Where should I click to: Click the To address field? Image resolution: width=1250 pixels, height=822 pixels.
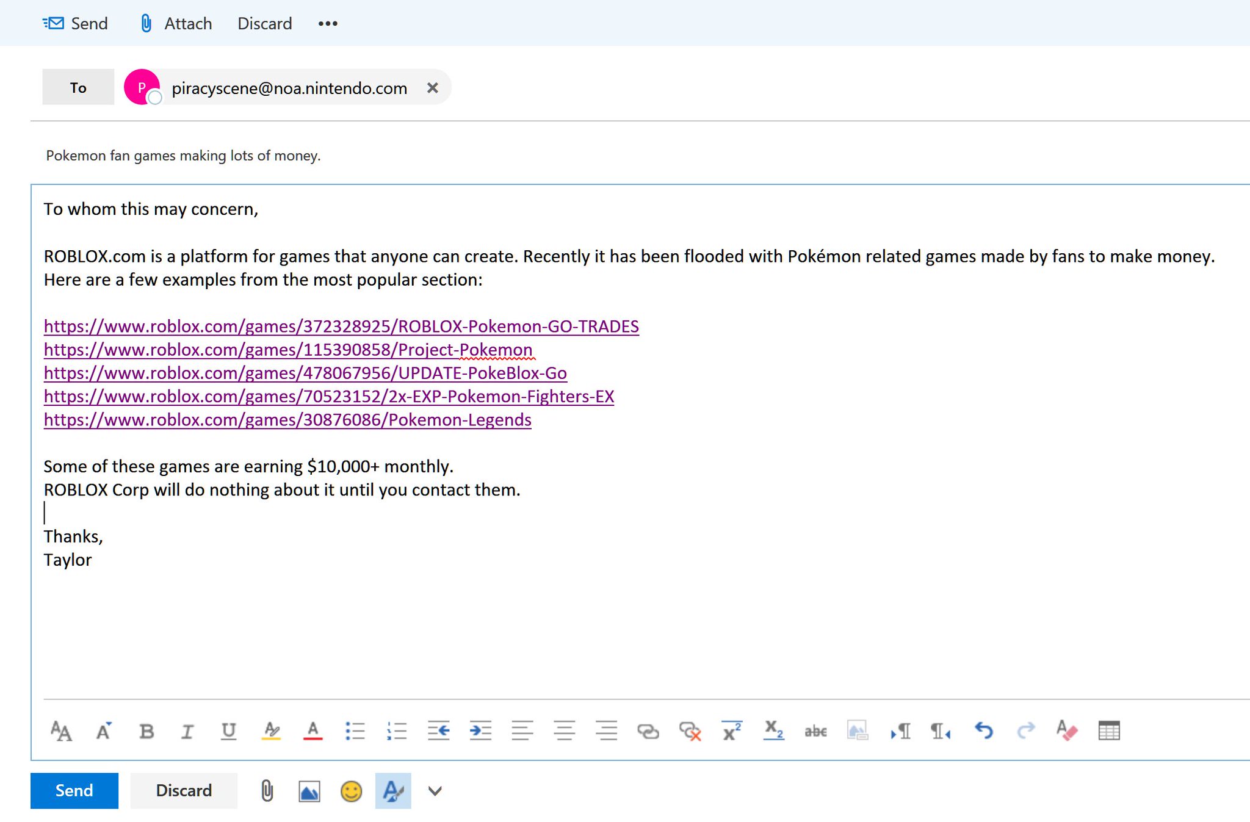click(x=289, y=87)
